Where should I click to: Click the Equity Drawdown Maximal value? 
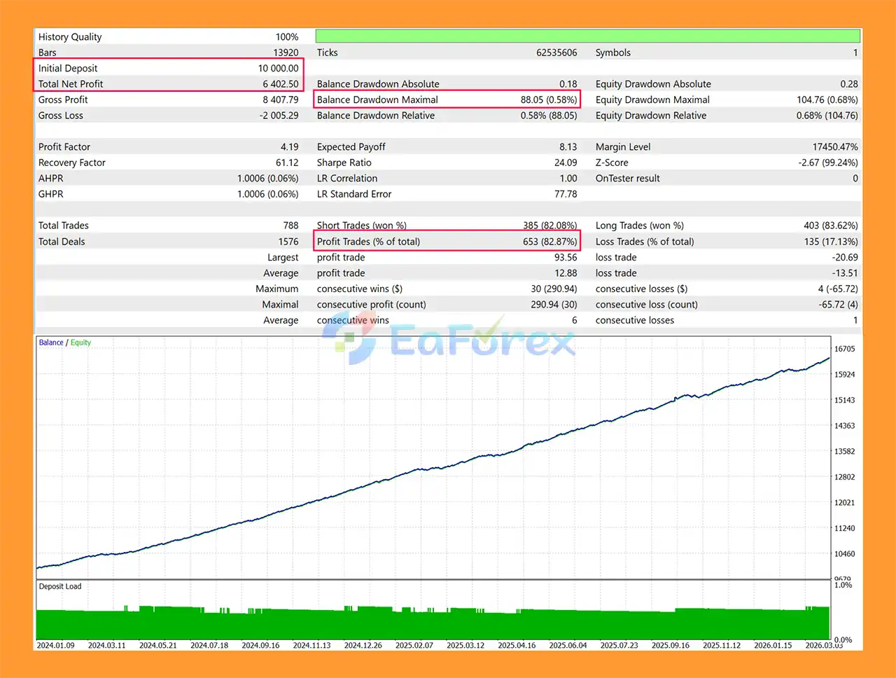(825, 99)
